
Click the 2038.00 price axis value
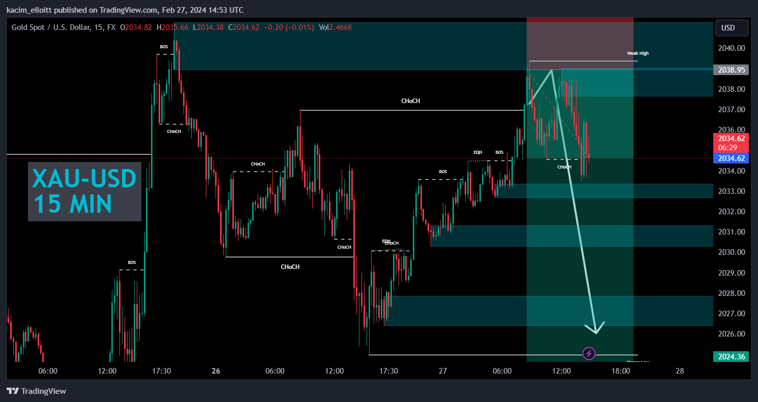pyautogui.click(x=731, y=89)
